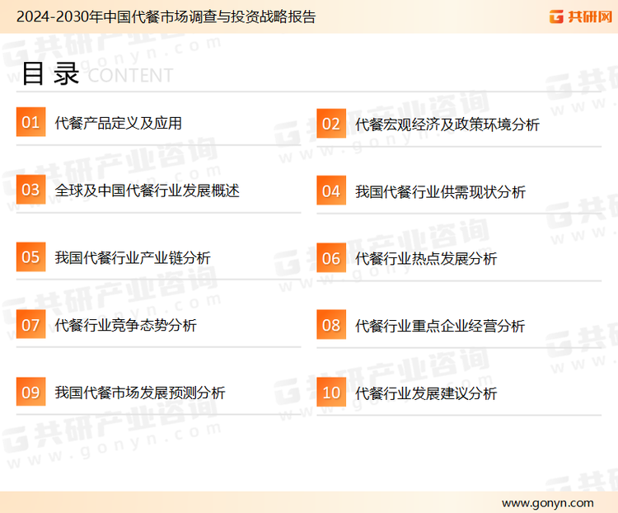Viewport: 618px width, 513px height.
Task: Select the orange 09 chapter badge
Action: (30, 392)
